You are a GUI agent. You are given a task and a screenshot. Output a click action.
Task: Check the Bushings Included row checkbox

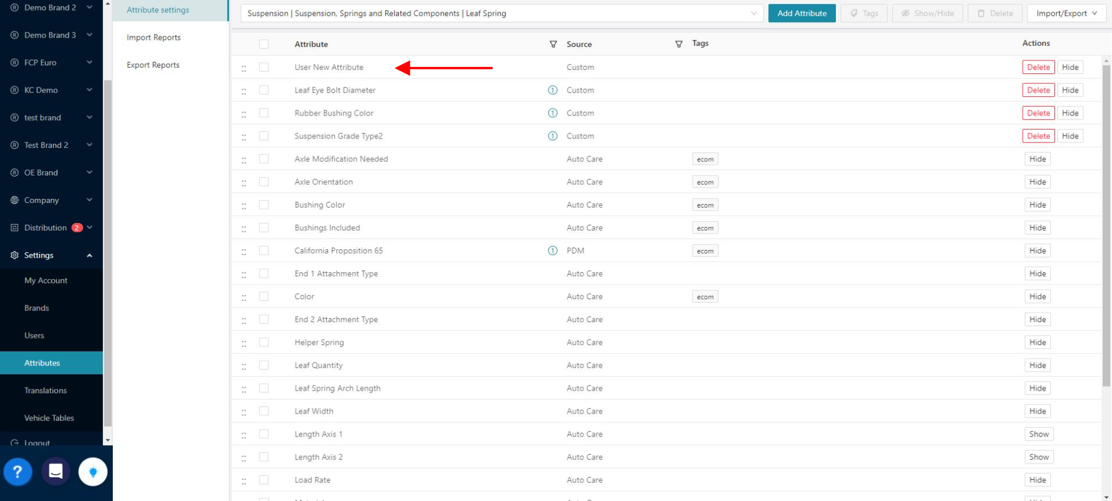(x=264, y=227)
